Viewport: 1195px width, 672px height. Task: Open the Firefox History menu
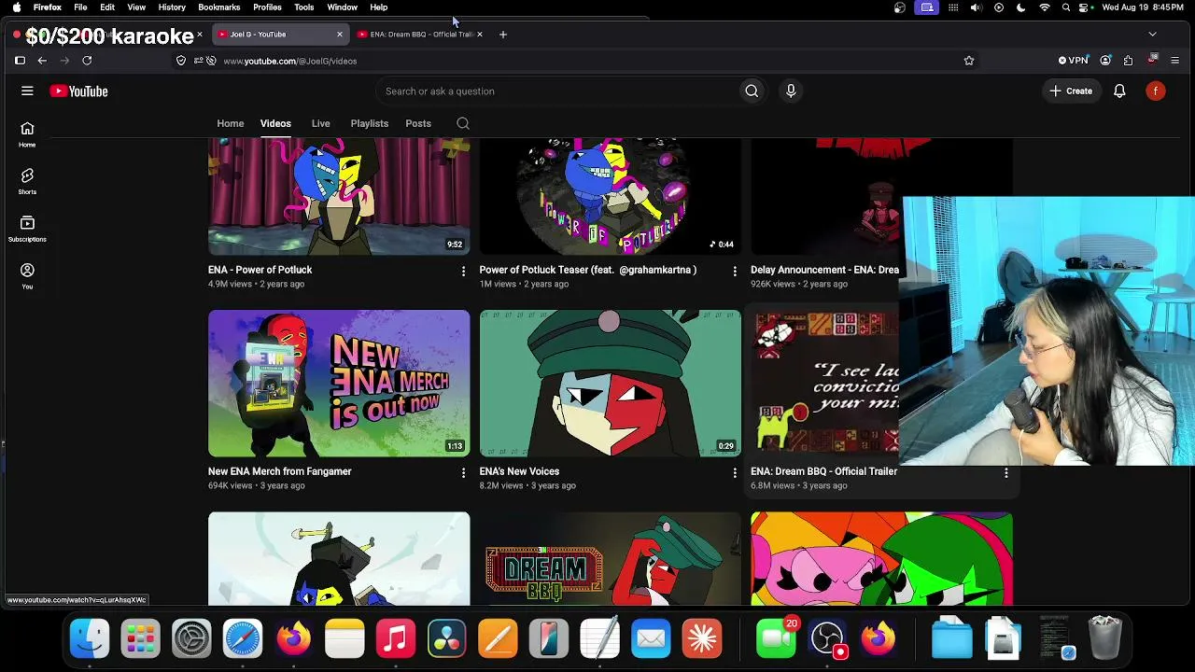172,7
